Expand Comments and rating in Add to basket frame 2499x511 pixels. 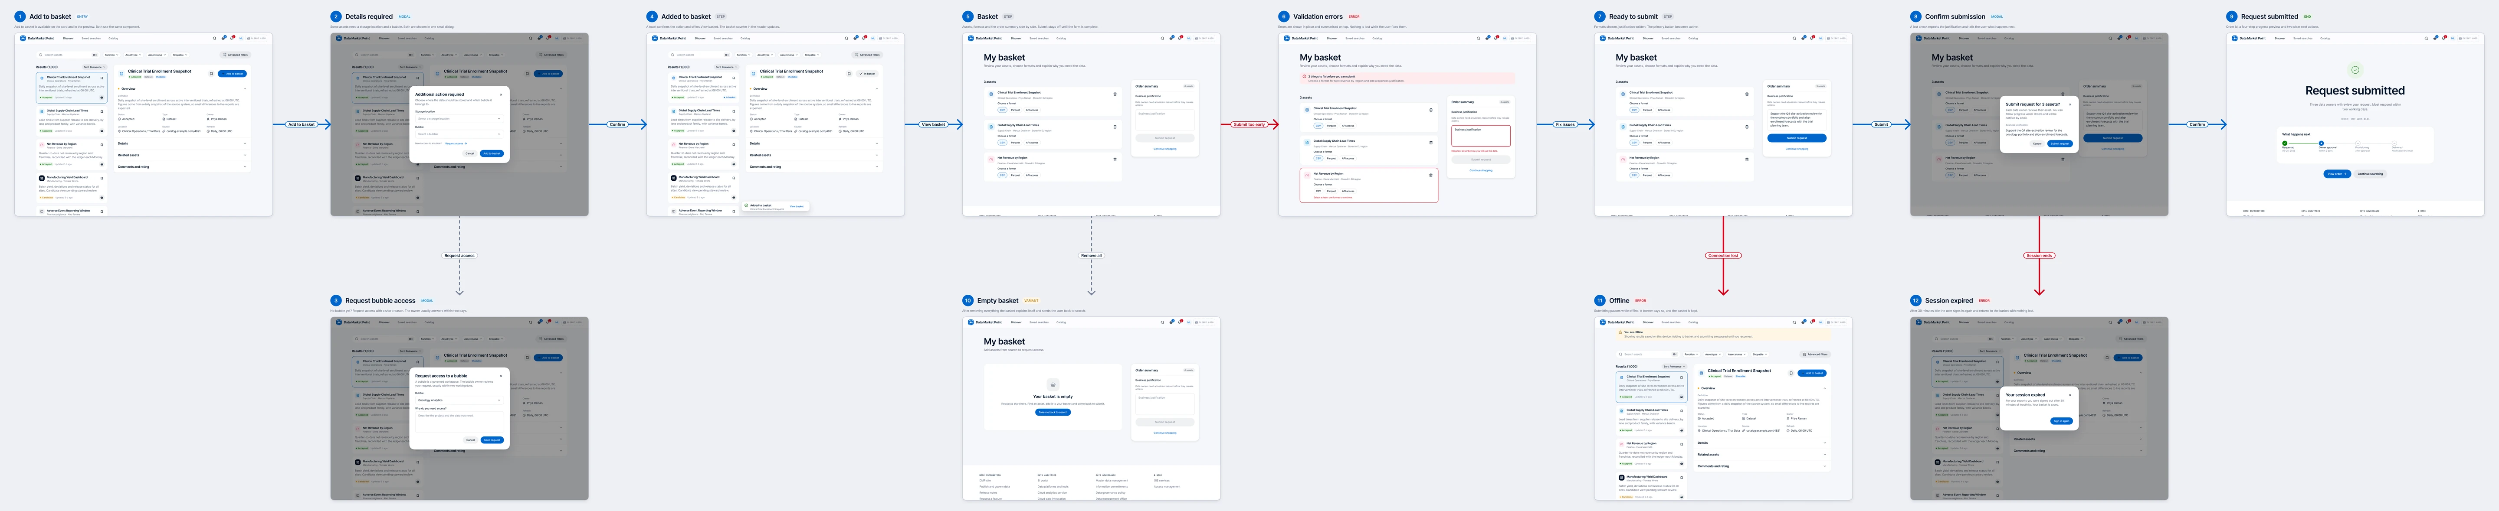(182, 167)
